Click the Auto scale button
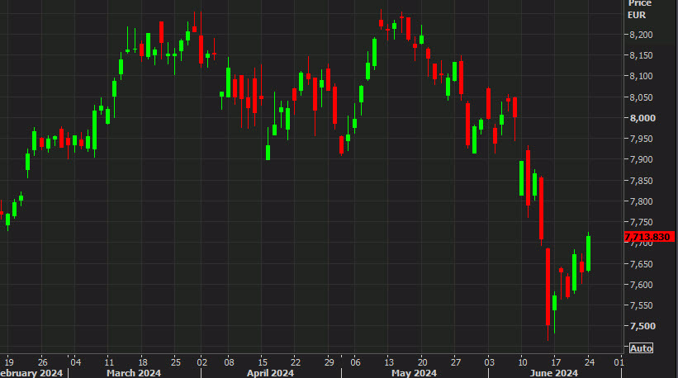The height and width of the screenshot is (378, 678). 641,348
